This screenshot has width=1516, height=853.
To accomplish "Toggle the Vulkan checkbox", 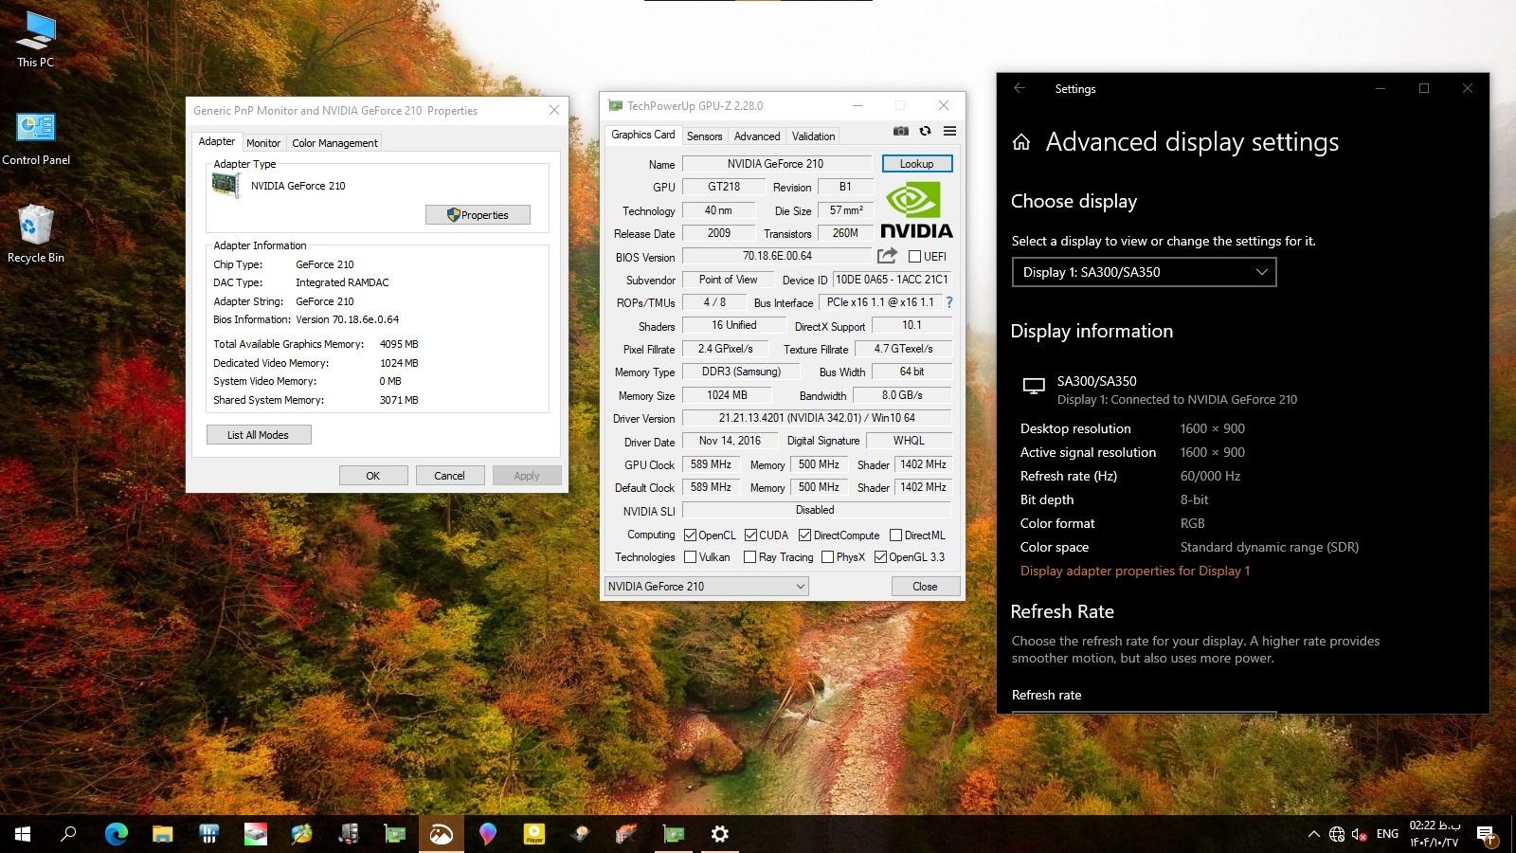I will (x=690, y=557).
